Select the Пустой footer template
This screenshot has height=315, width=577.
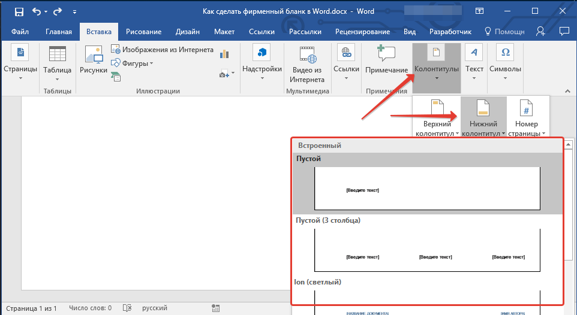click(x=428, y=184)
